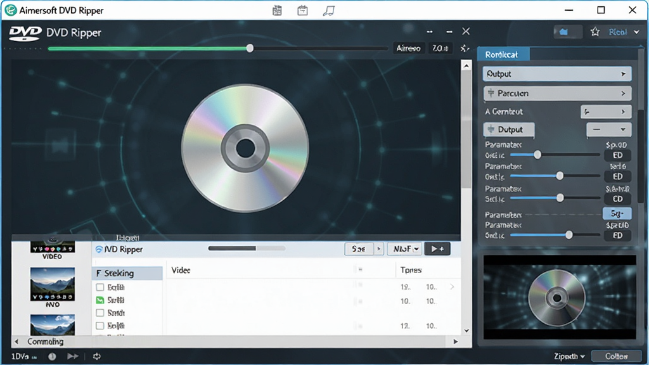Click the Video column header

click(181, 270)
